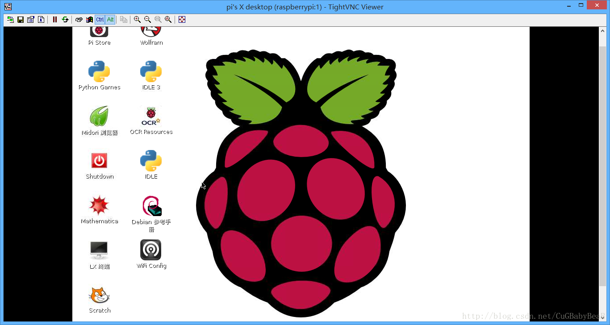Screen dimensions: 610x325
Task: Open the Pi Store desktop icon
Action: 99,32
